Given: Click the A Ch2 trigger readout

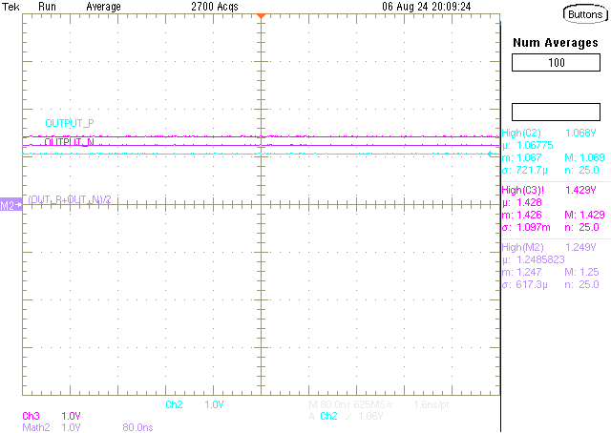Looking at the screenshot, I should click(x=350, y=416).
